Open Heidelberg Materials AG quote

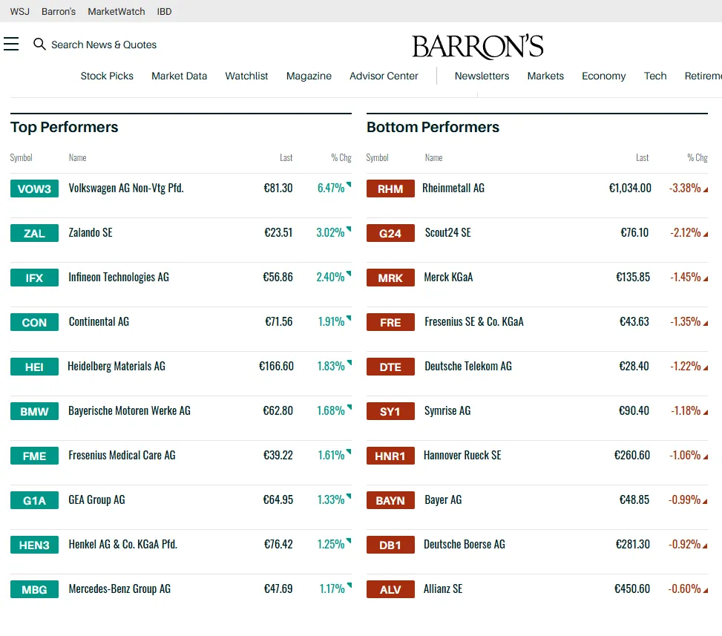click(x=116, y=366)
